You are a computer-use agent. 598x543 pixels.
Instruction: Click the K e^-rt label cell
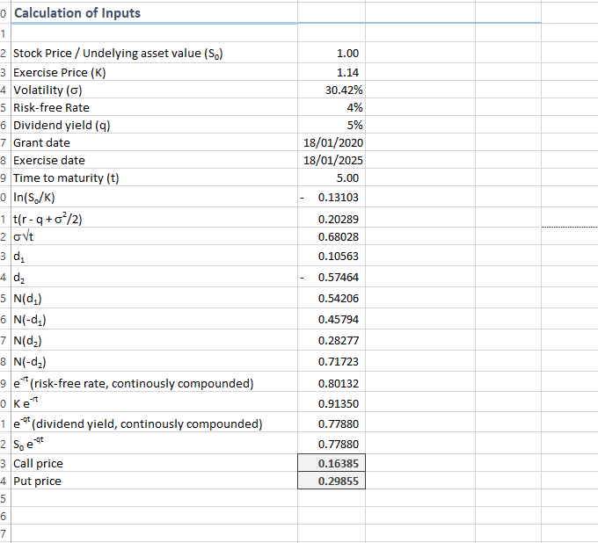click(155, 402)
